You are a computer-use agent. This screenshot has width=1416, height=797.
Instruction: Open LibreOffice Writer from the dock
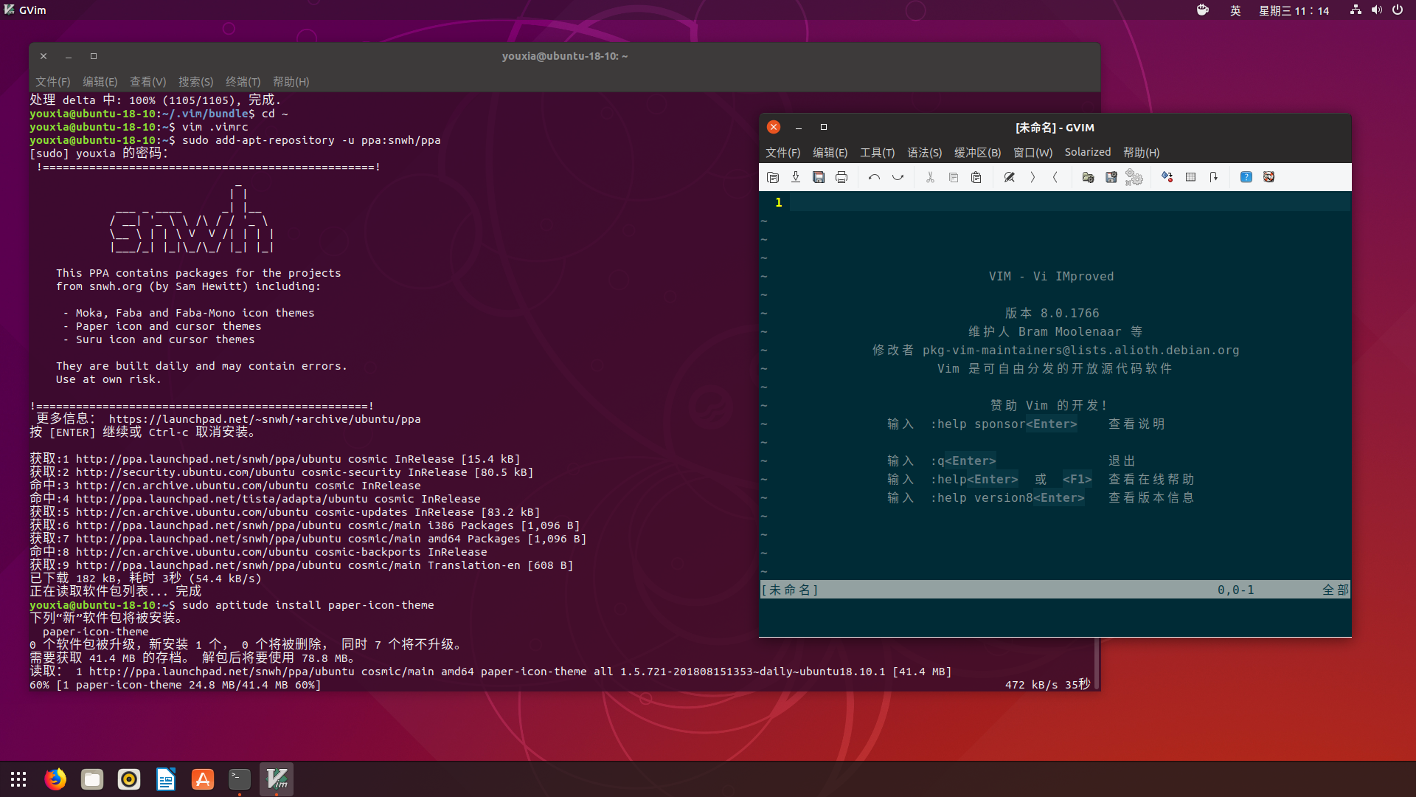coord(166,779)
